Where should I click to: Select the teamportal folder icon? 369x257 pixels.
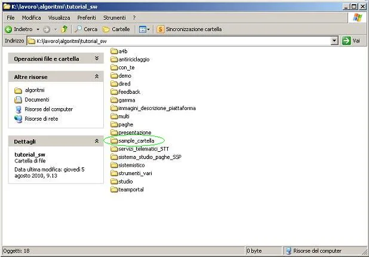click(114, 189)
